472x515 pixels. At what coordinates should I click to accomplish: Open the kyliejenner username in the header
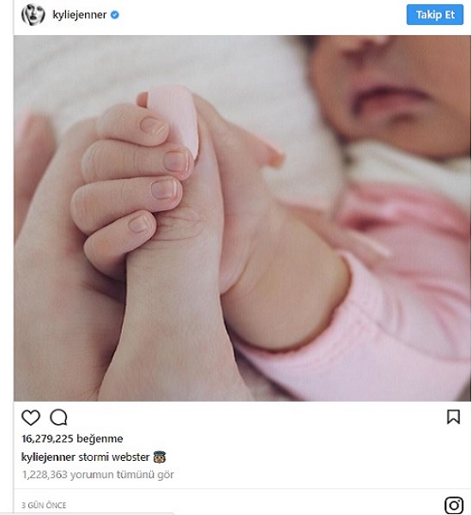pos(80,15)
